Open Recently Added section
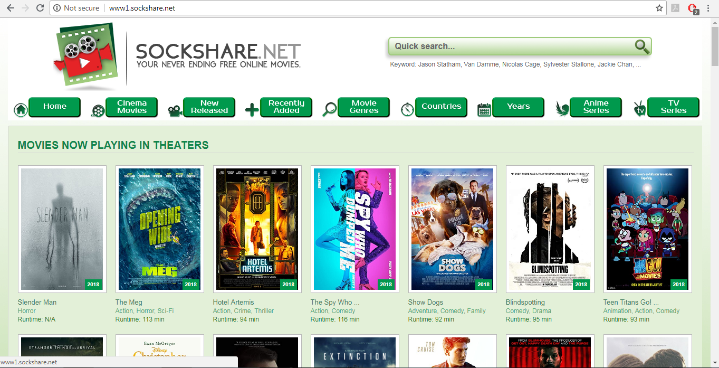 (286, 107)
